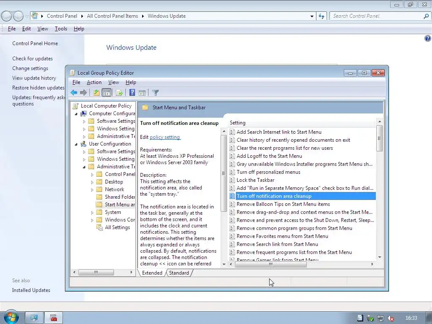Click the Setting column header
432x324 pixels.
coord(302,123)
